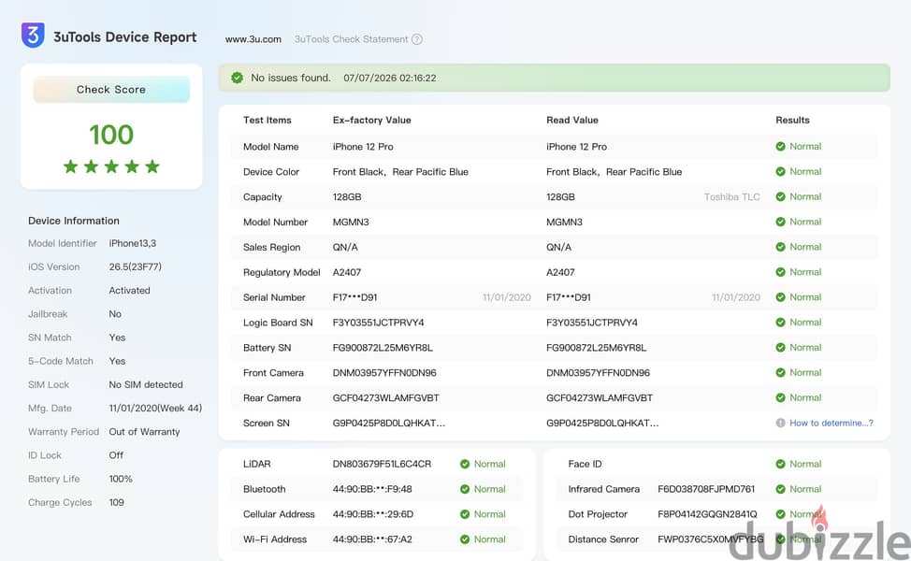Click the Check Statement question mark icon
This screenshot has width=911, height=561.
tap(417, 39)
